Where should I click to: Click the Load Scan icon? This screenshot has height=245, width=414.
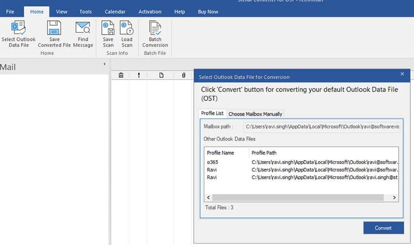click(127, 28)
